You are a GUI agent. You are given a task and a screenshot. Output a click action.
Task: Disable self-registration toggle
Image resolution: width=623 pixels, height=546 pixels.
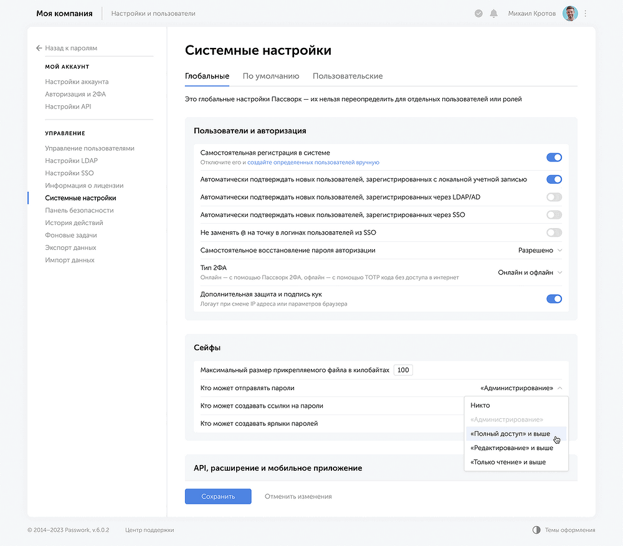pyautogui.click(x=554, y=158)
